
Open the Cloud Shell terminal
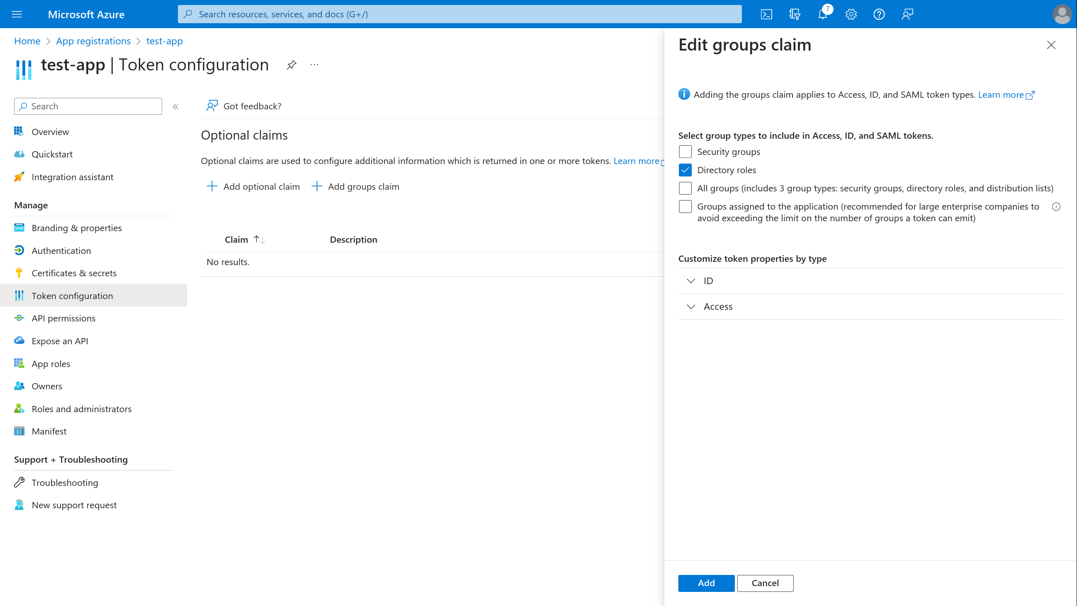pos(766,14)
